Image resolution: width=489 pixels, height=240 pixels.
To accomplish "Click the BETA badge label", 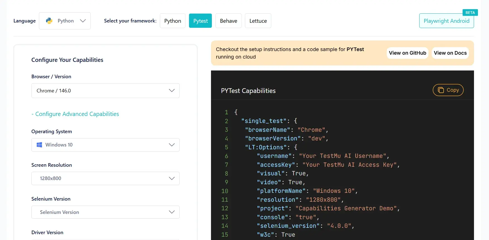I will tap(470, 12).
